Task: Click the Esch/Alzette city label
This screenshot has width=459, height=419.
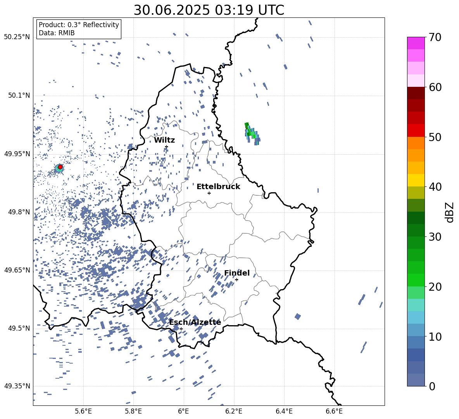Action: pyautogui.click(x=195, y=322)
